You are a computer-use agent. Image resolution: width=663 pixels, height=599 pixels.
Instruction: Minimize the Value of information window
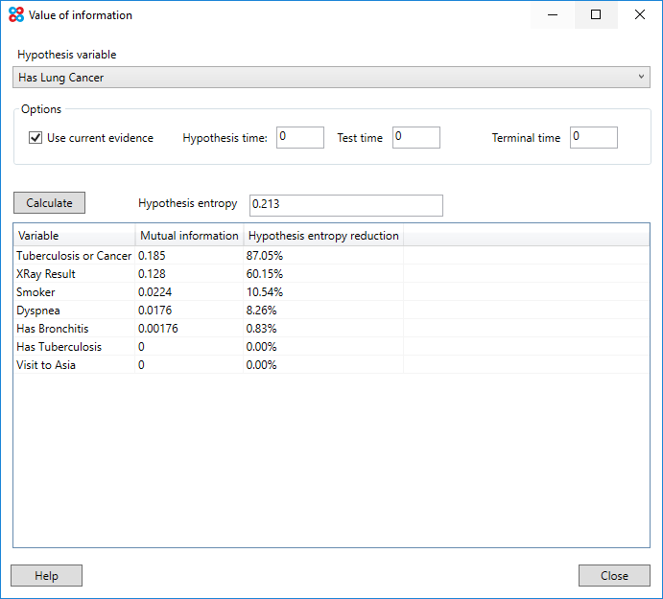tap(553, 15)
